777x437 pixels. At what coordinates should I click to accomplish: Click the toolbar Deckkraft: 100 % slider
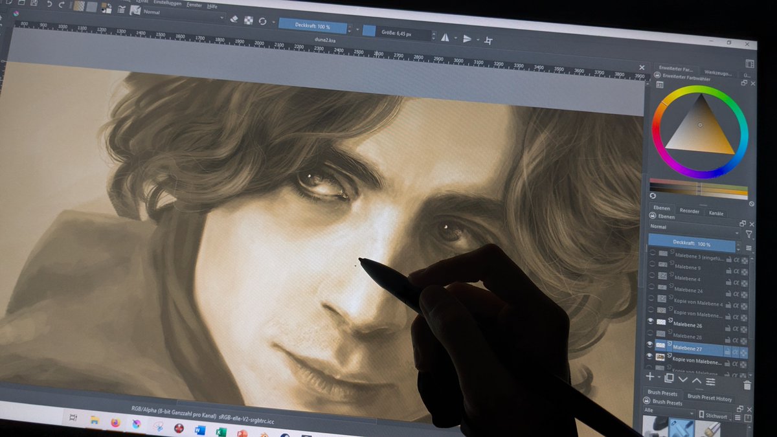click(313, 26)
